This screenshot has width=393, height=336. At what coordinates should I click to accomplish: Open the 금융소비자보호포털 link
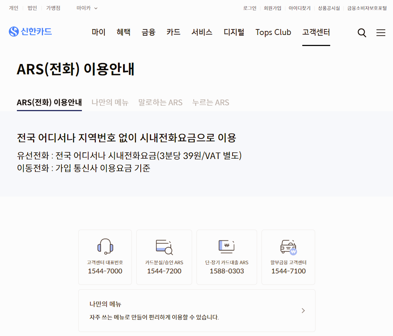[367, 8]
